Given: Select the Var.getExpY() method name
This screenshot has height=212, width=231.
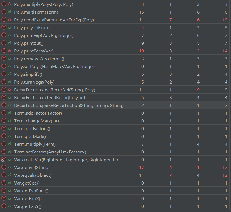Looking at the screenshot, I should (28, 206).
